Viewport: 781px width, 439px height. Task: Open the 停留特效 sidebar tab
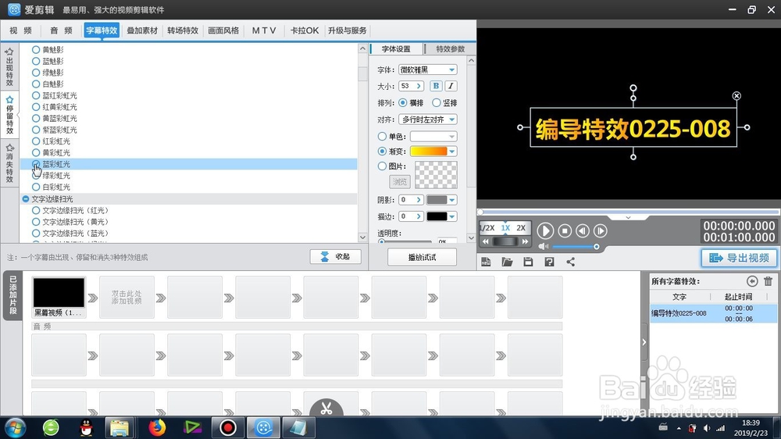(x=9, y=115)
